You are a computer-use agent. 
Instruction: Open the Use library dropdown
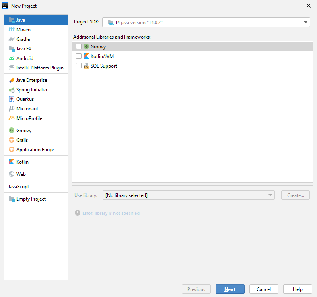coord(189,195)
